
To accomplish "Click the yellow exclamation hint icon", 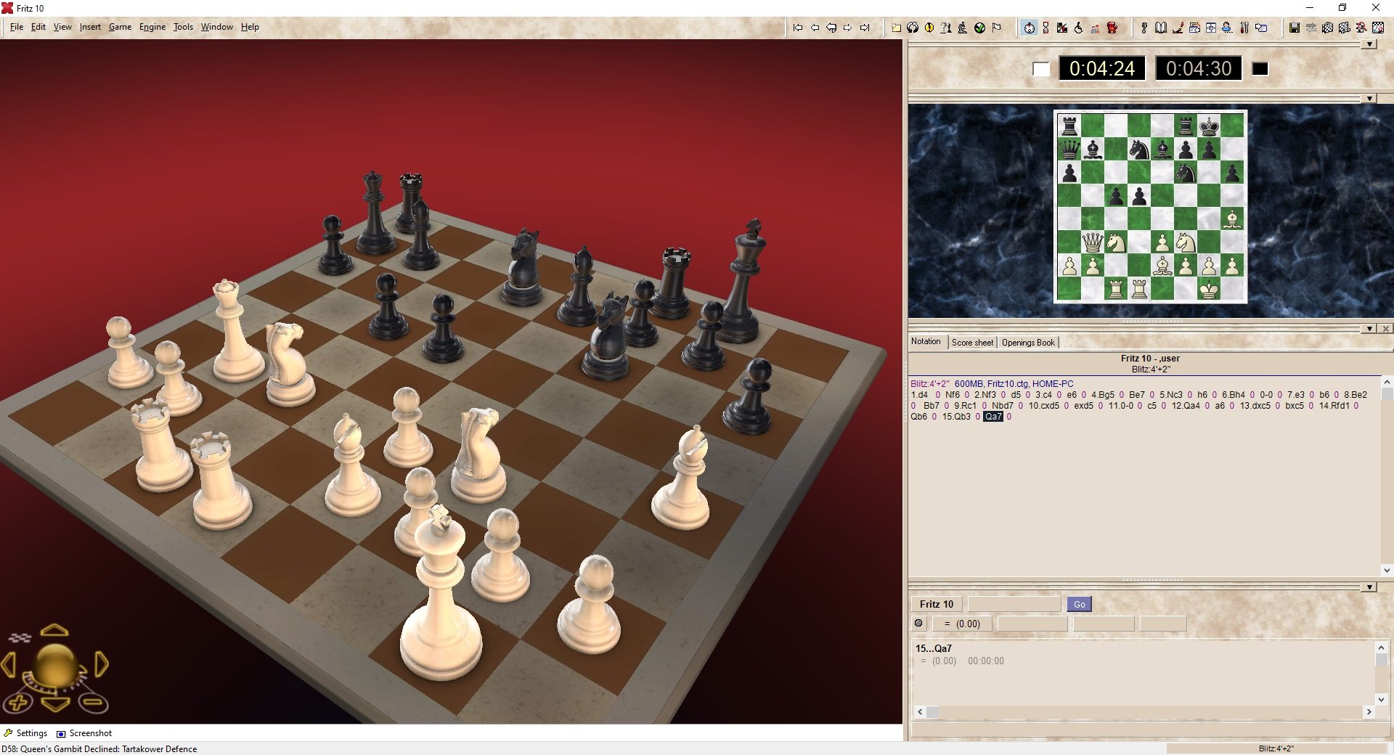I will 929,28.
